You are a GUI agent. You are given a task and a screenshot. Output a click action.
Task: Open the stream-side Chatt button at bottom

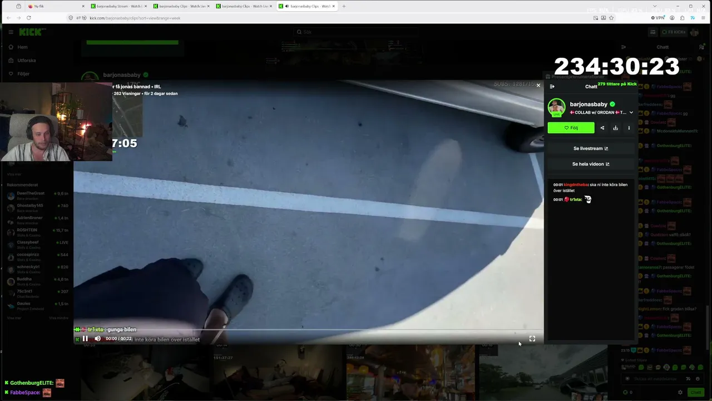696,392
